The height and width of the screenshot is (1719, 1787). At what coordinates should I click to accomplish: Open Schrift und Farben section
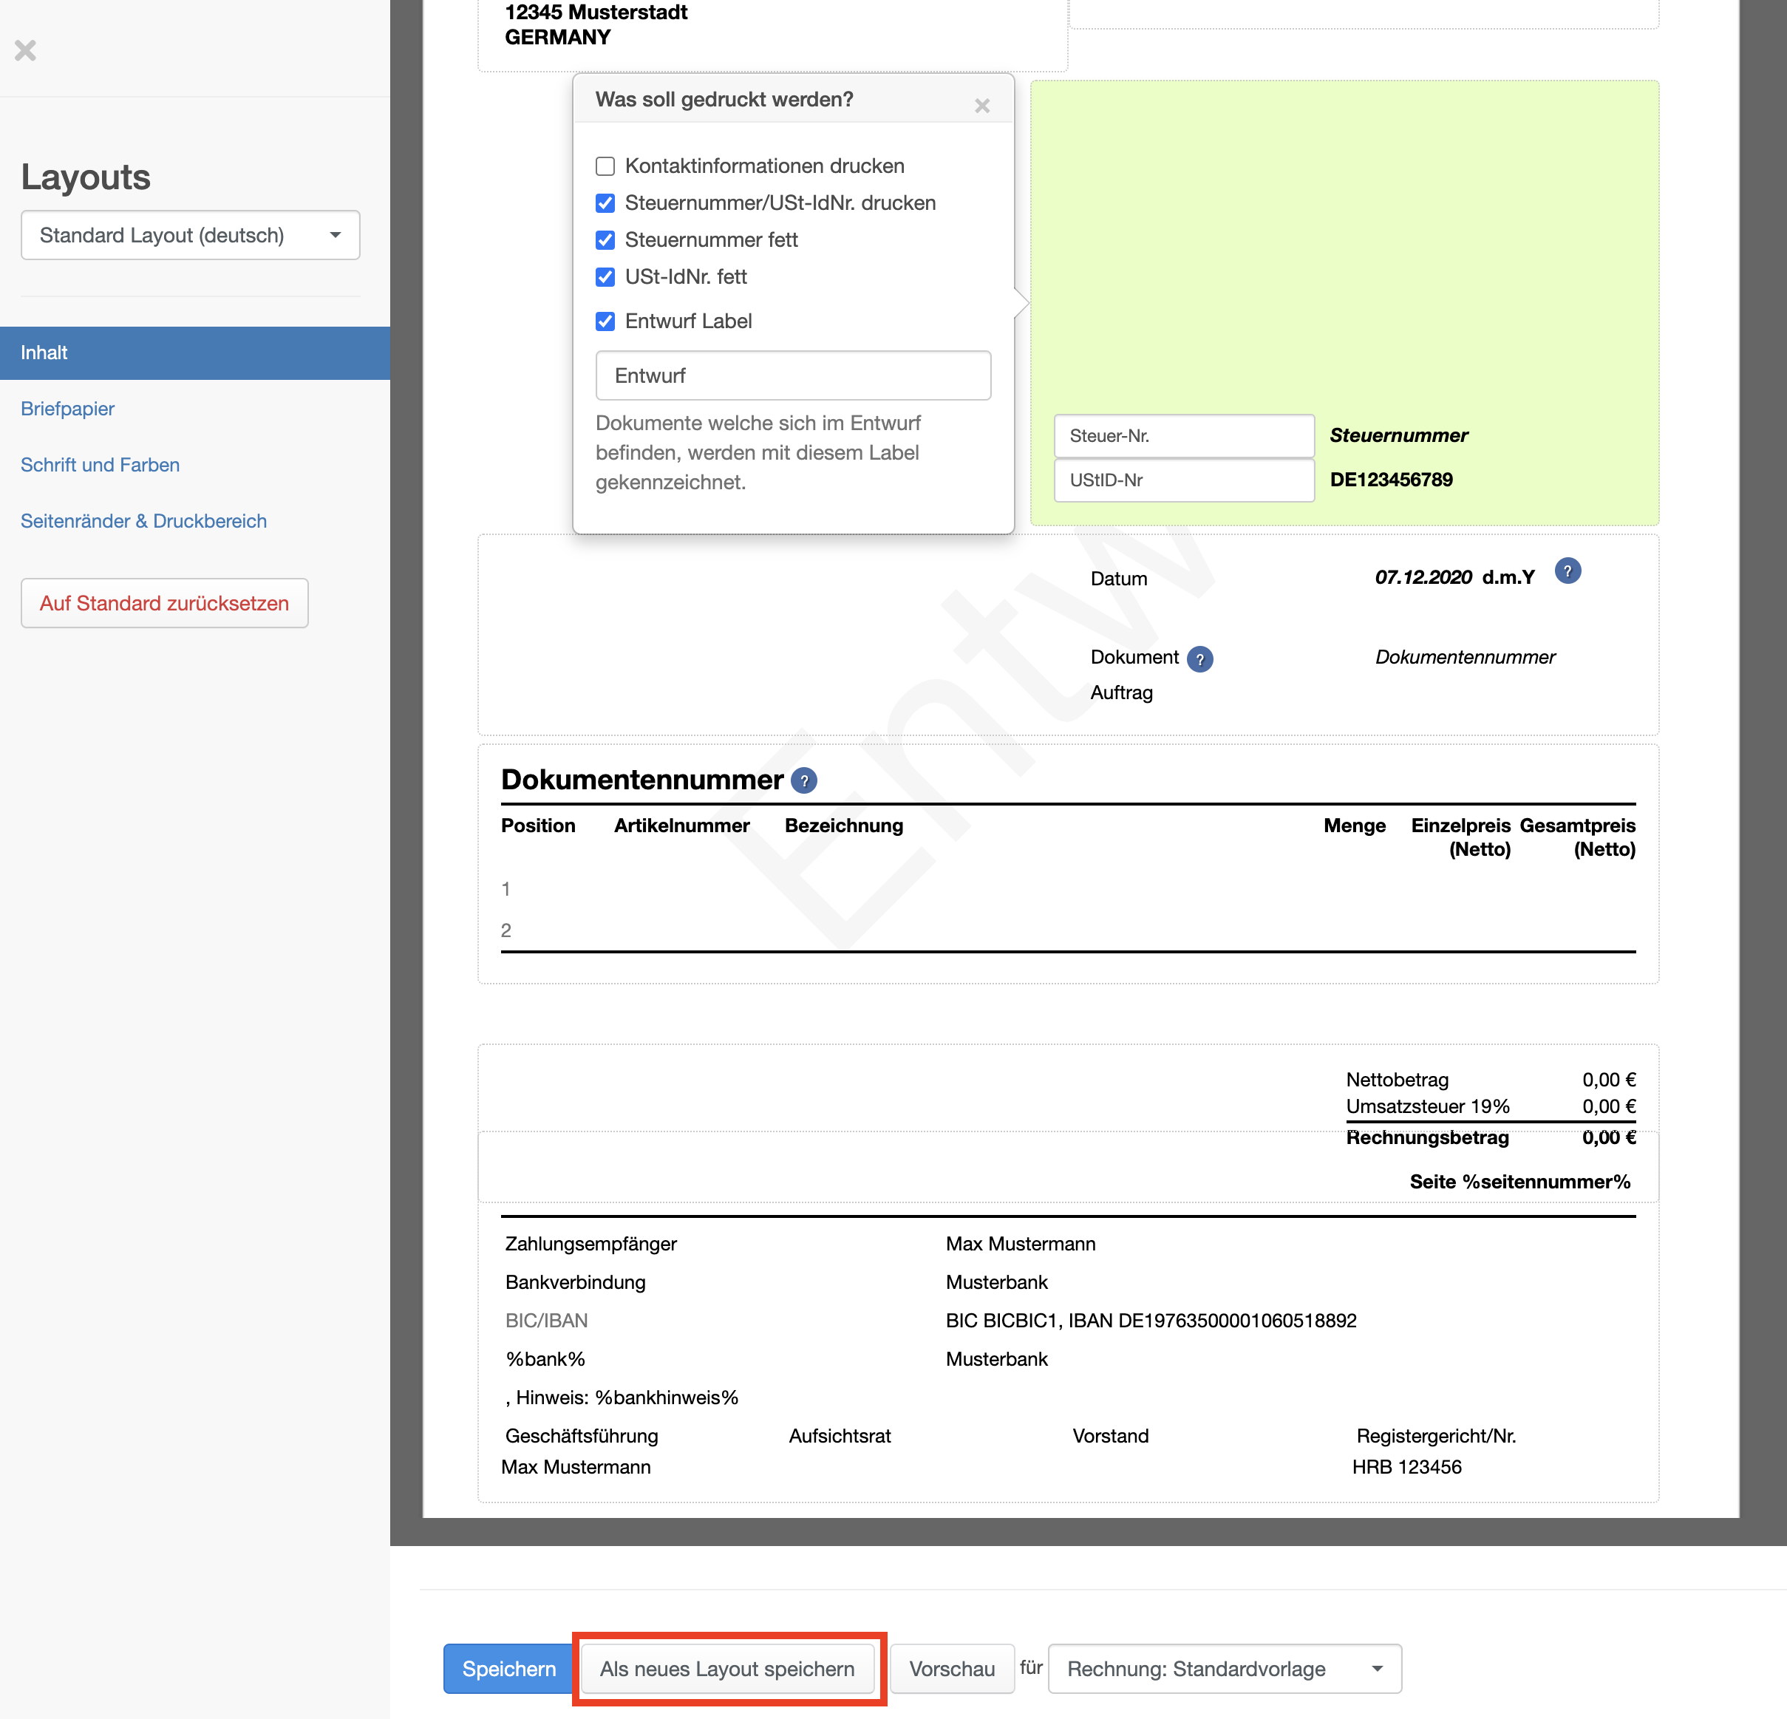pos(101,465)
